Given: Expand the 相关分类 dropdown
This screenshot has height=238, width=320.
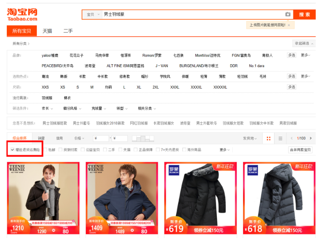Looking at the screenshot, I should (147, 108).
